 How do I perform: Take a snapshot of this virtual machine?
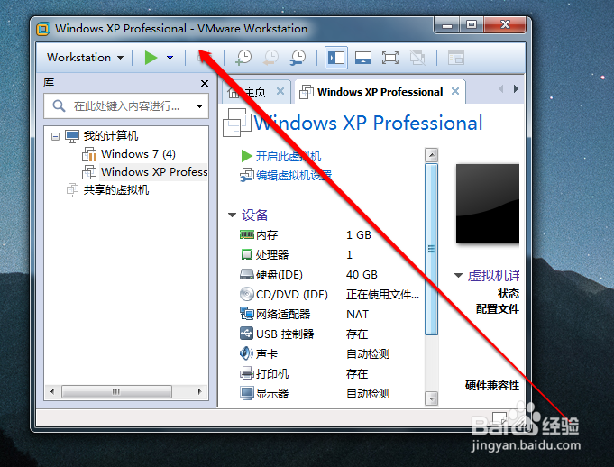coord(243,58)
